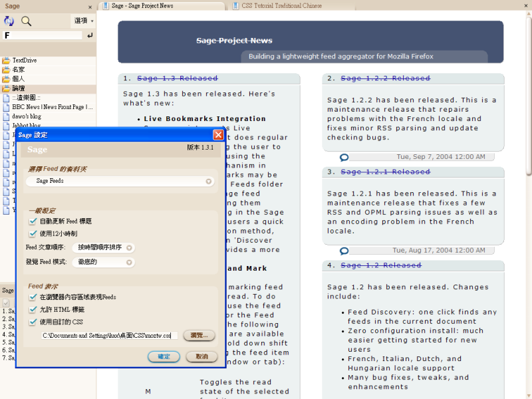Disable the 允許 HTML 標籤 checkbox
Viewport: 532px width, 399px height.
33,309
